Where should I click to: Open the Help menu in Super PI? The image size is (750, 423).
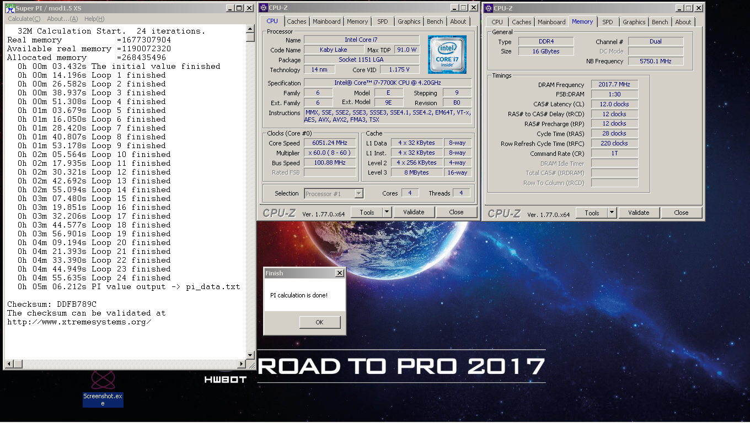pos(94,19)
